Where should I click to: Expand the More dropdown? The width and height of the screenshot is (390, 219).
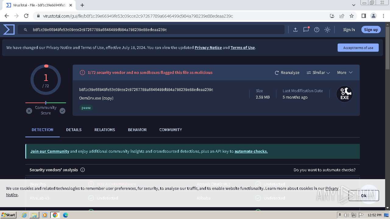click(x=345, y=73)
